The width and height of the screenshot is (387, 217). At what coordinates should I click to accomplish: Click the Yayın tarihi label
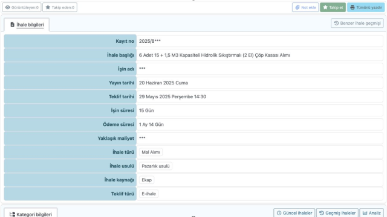coord(122,83)
